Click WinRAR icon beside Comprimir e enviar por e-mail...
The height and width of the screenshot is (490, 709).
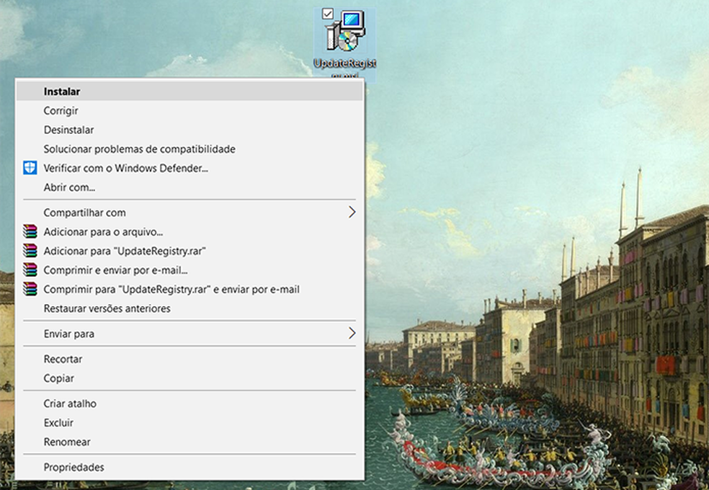[30, 270]
